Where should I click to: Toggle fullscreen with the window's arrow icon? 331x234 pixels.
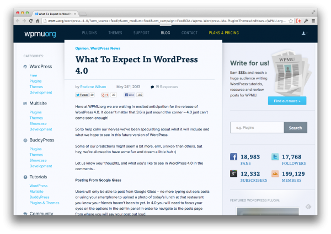click(x=313, y=13)
